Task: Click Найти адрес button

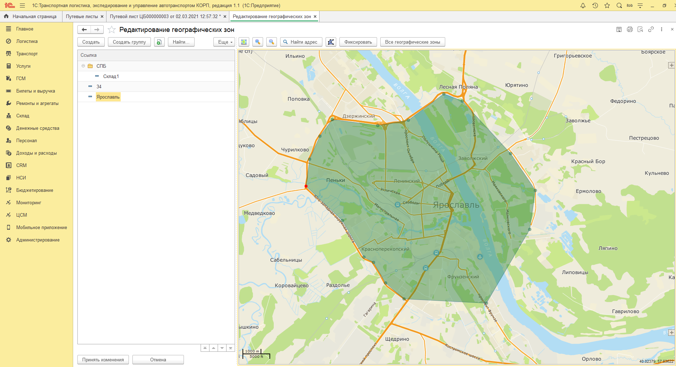Action: point(301,42)
